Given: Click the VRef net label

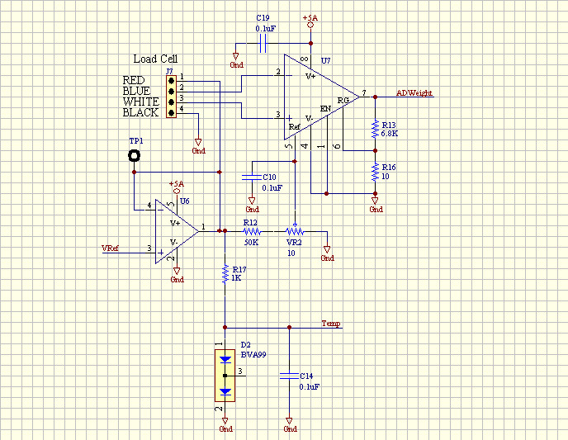Looking at the screenshot, I should click(109, 247).
